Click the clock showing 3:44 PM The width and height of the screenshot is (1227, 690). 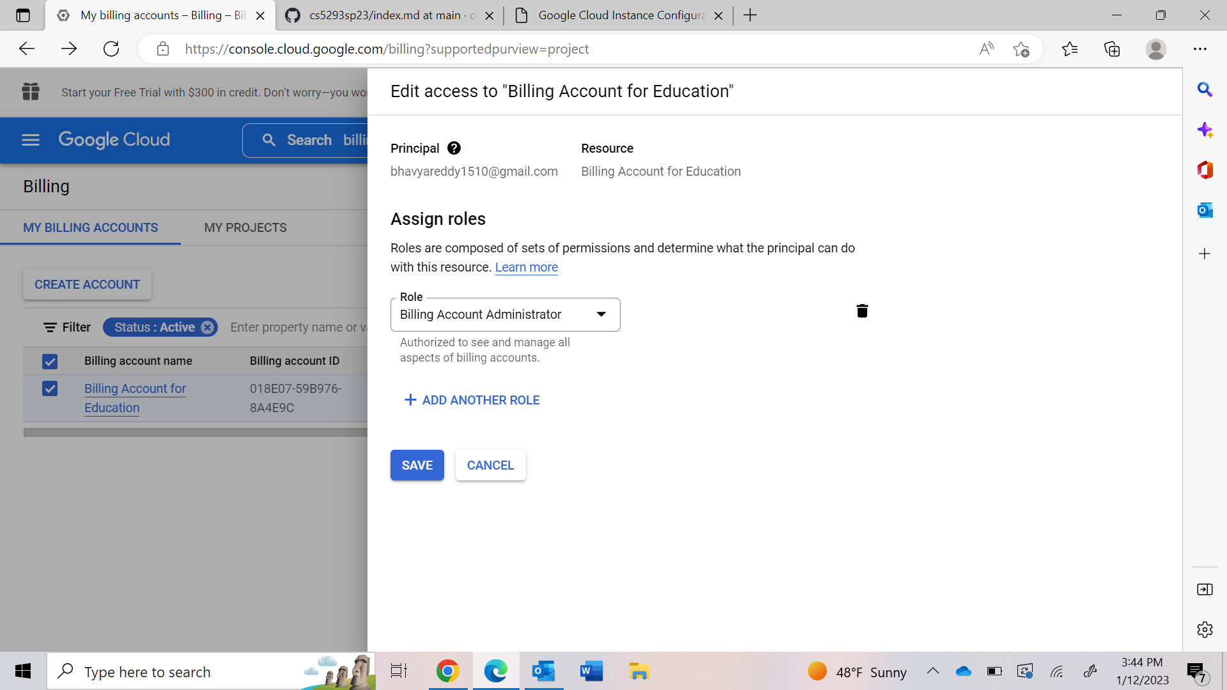[x=1143, y=671]
